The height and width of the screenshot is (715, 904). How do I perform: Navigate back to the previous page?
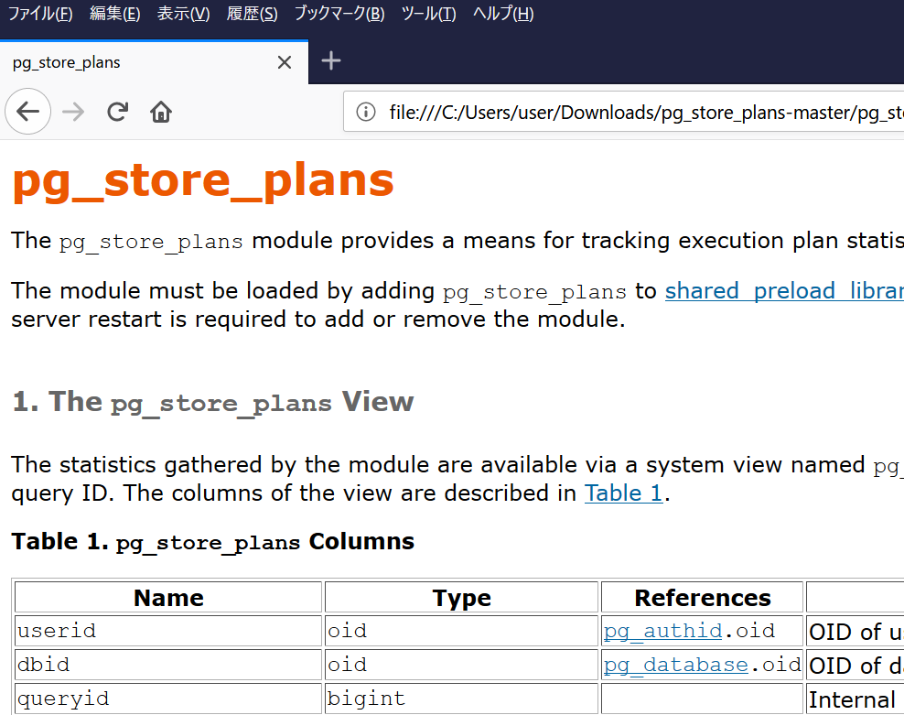27,111
